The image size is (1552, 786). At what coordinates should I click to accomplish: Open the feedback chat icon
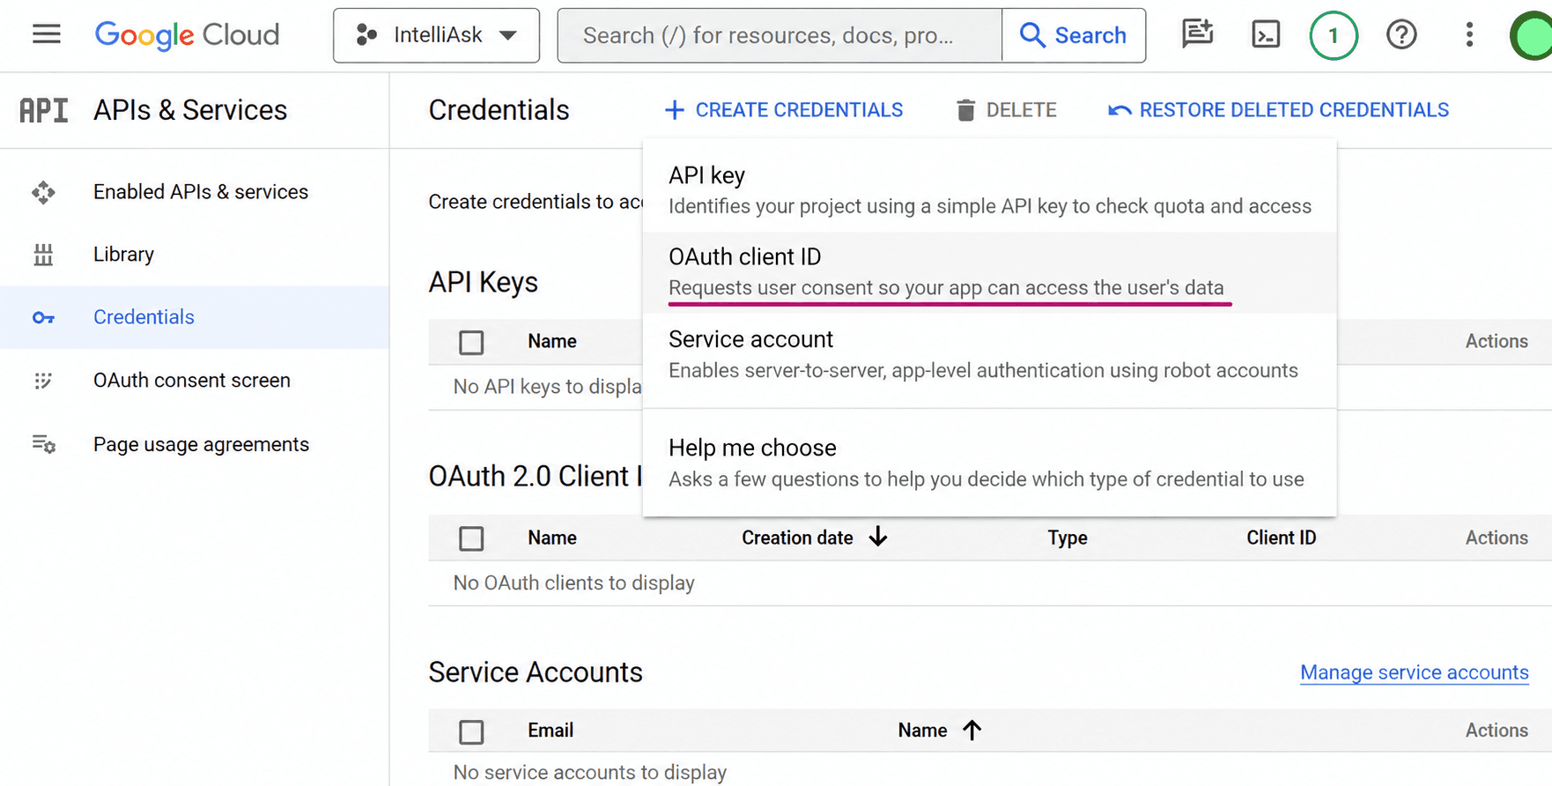1197,34
